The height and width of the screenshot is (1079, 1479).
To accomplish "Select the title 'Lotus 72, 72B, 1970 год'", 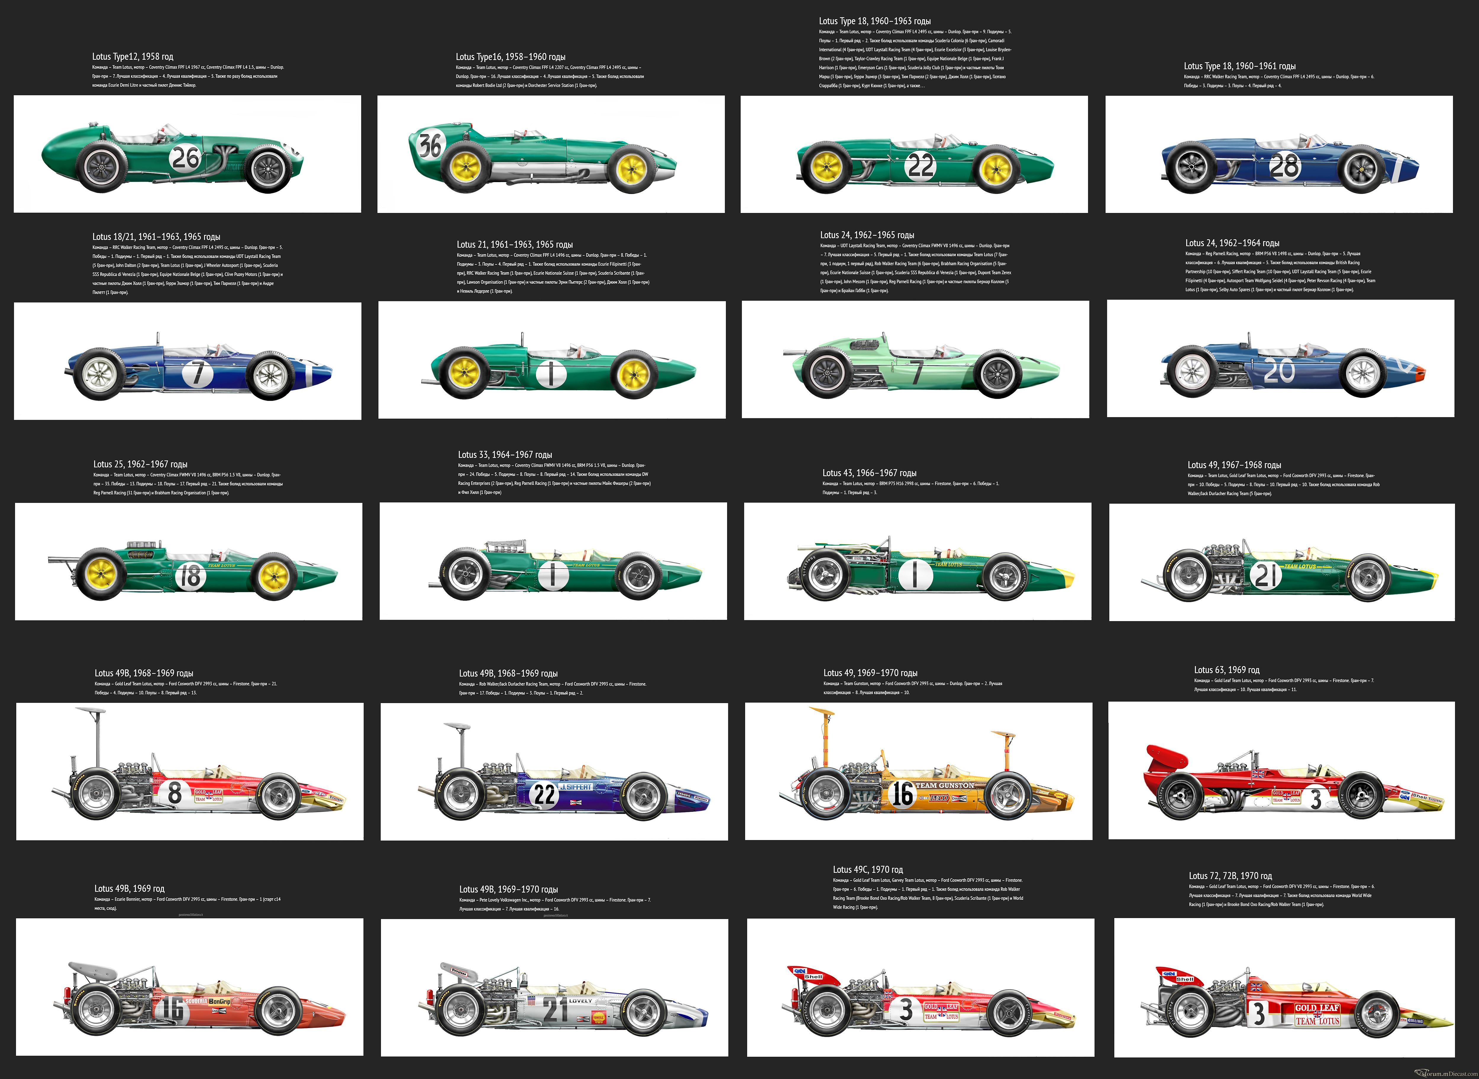I will click(1230, 876).
